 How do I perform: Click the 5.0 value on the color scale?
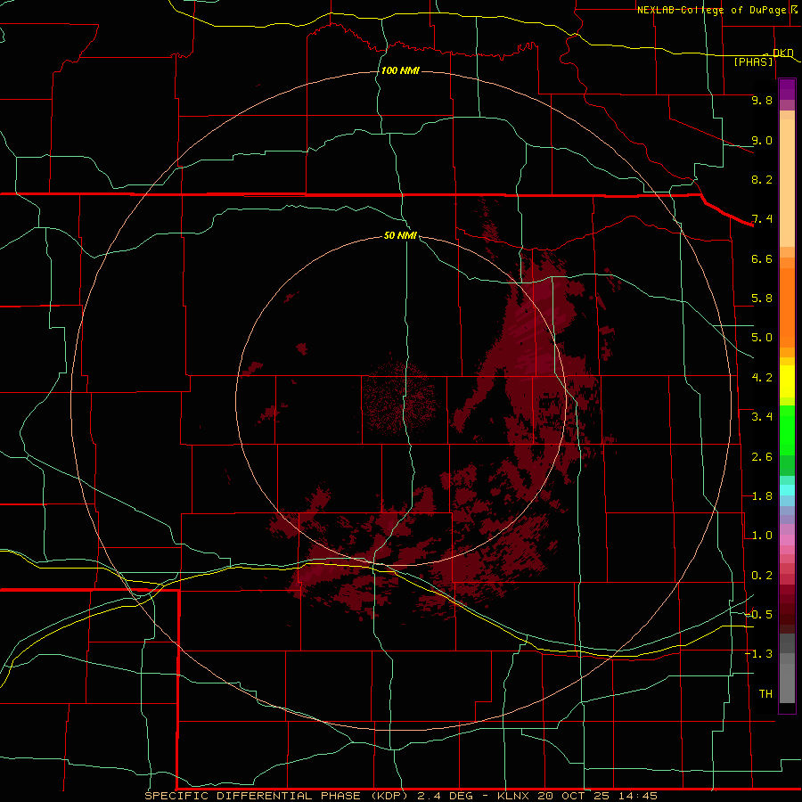coord(762,338)
